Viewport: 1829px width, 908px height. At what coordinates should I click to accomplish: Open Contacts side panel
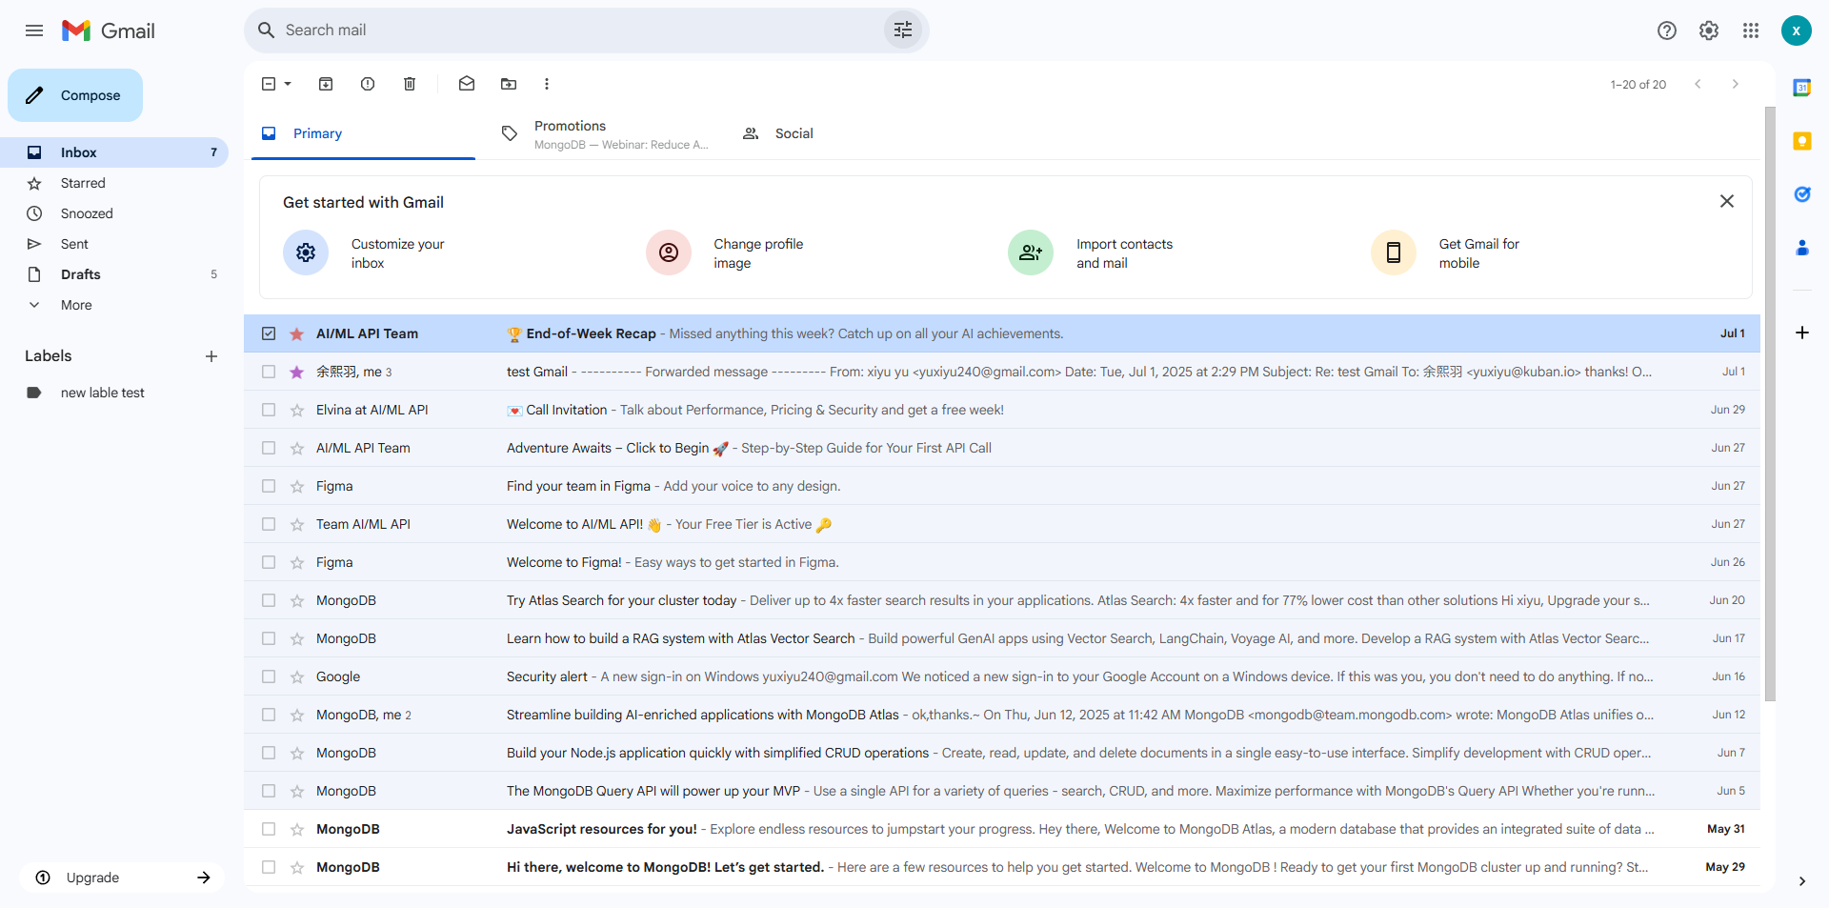(x=1802, y=248)
